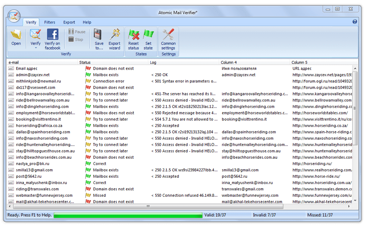Screen dimensions: 365x237
Task: Click the Invalid: 7/37 status counter
Action: 264,215
